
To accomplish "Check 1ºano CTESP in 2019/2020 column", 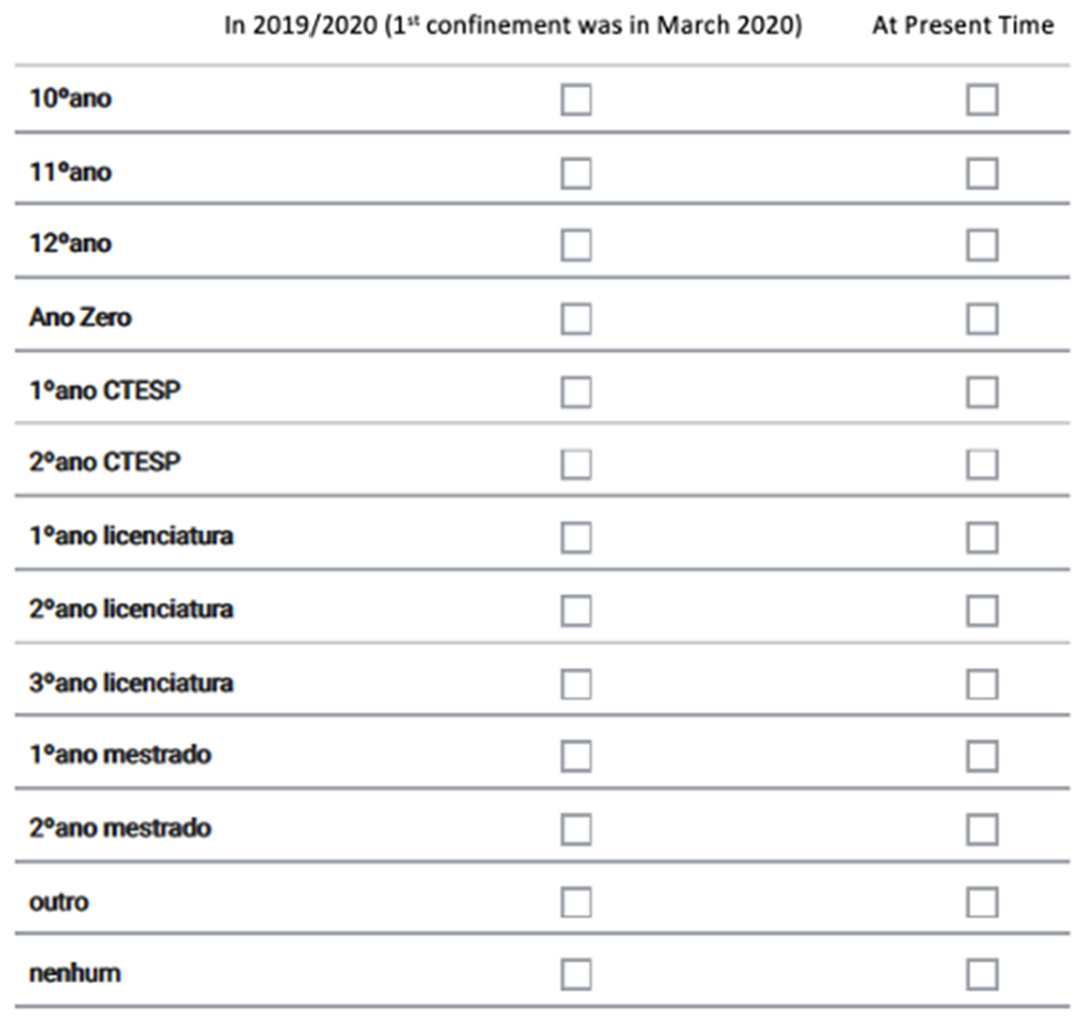I will click(x=576, y=392).
